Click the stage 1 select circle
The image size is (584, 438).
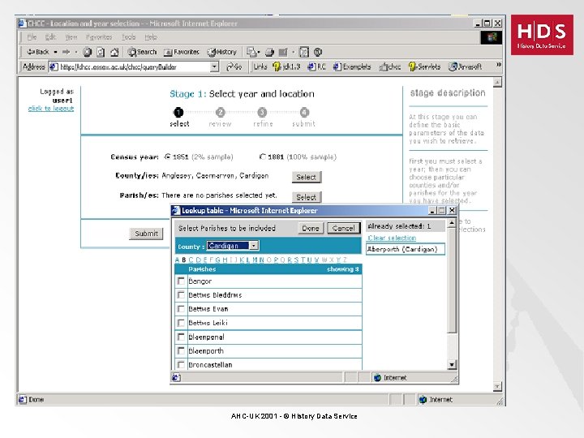pos(178,112)
